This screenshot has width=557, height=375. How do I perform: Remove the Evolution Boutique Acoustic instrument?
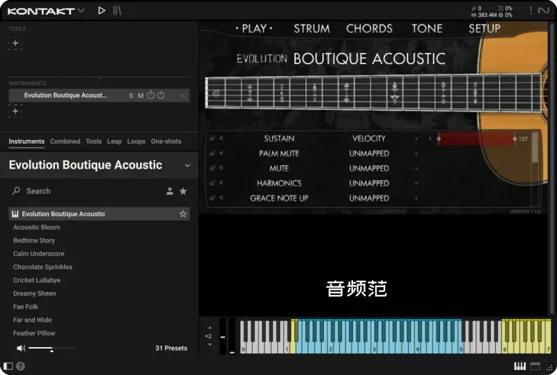pyautogui.click(x=183, y=95)
